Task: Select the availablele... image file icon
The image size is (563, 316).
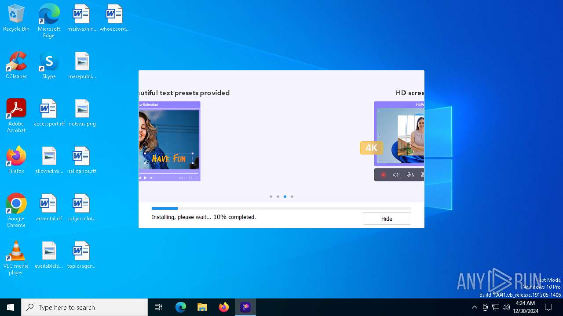Action: point(49,255)
